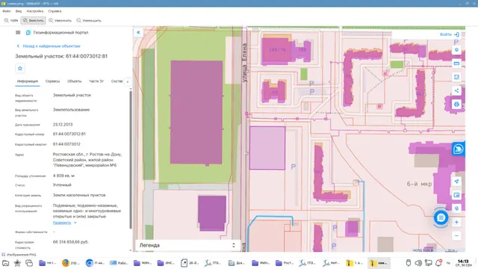This screenshot has height=269, width=478.
Task: Click the Уменьшить zoom-out toolbar button
Action: click(89, 20)
